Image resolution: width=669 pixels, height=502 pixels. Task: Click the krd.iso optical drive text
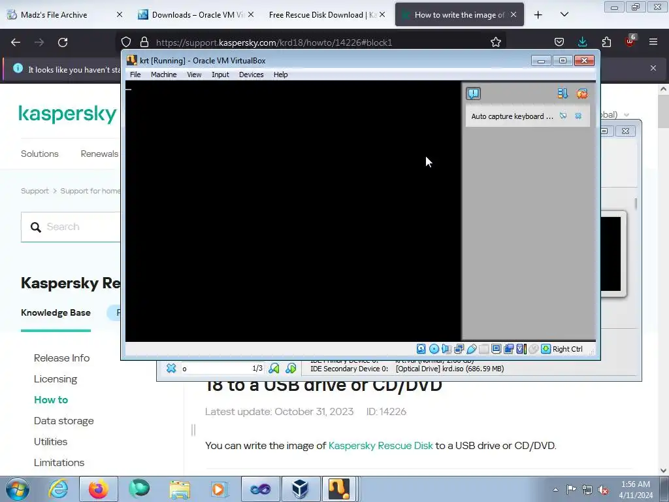tap(449, 369)
